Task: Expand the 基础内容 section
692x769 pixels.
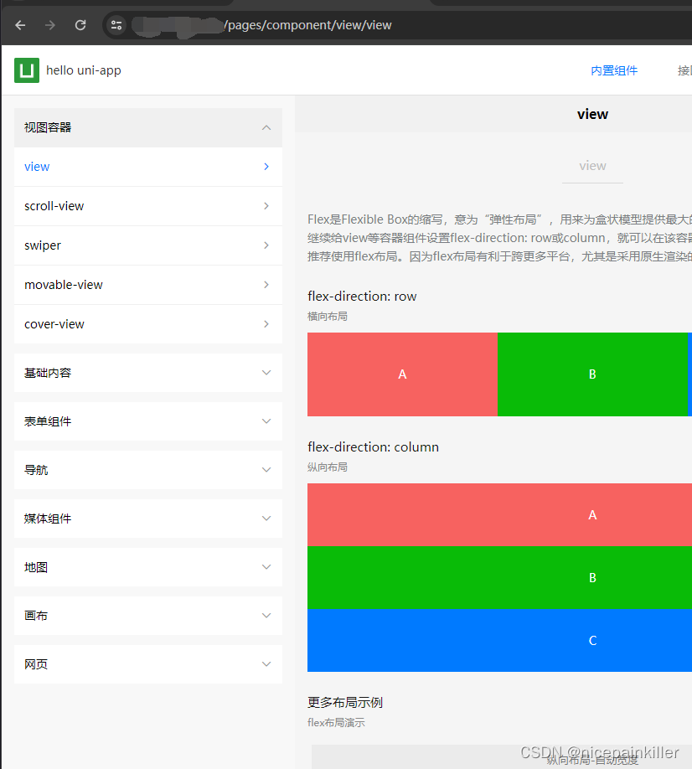Action: [x=266, y=373]
